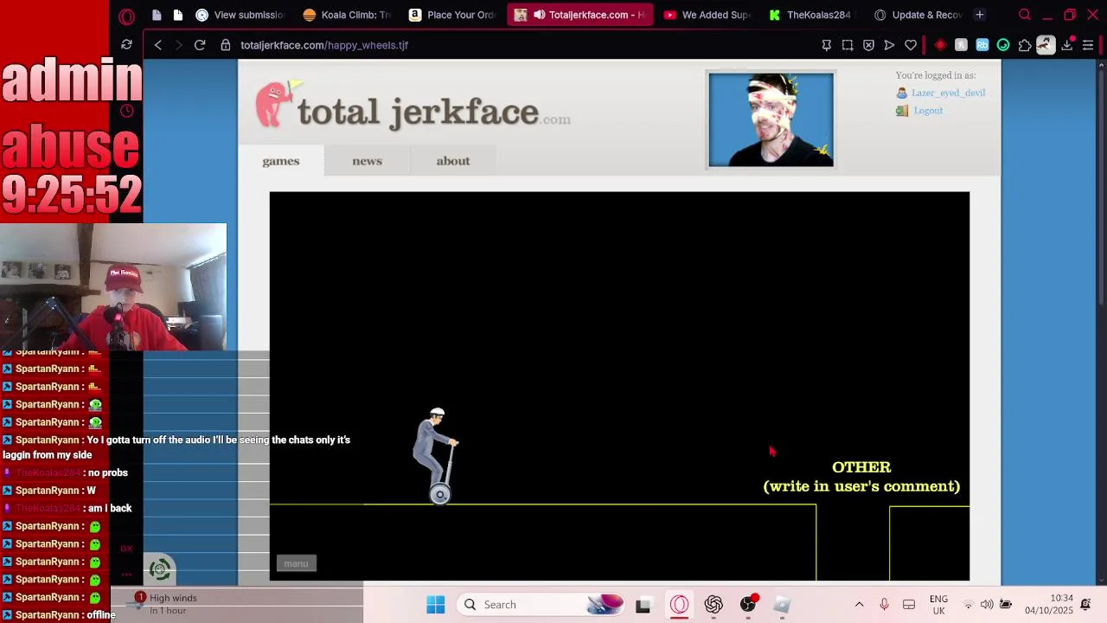Click the site padlock icon in address bar
This screenshot has width=1107, height=623.
pos(226,45)
